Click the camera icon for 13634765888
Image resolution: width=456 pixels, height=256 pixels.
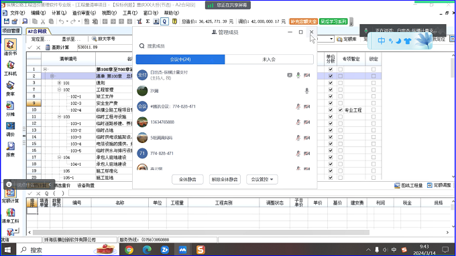pos(307,122)
